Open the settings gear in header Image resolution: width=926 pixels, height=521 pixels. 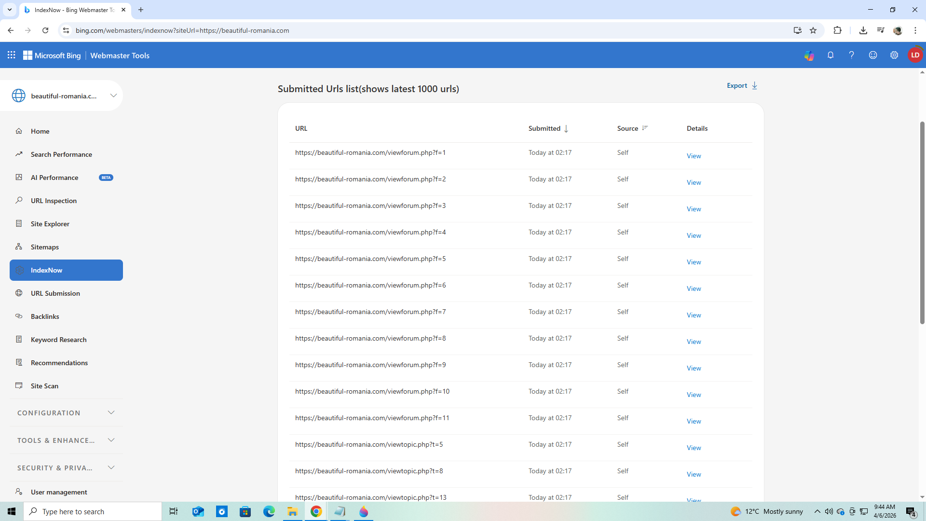(894, 55)
